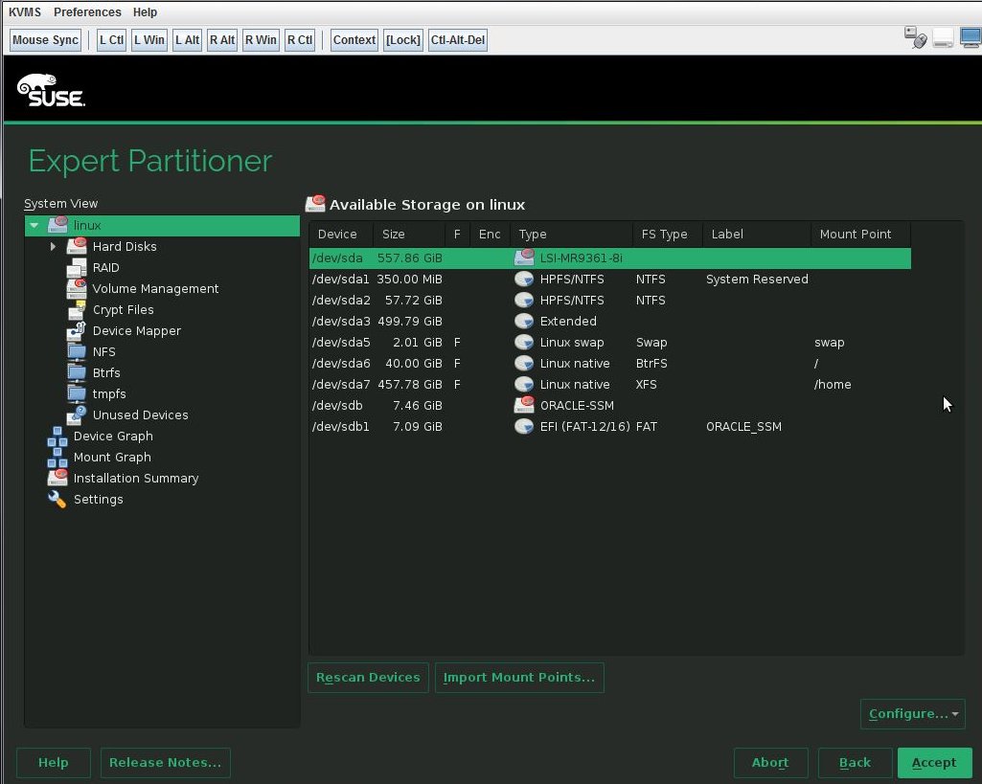Toggle the L Ctl key button

[110, 39]
